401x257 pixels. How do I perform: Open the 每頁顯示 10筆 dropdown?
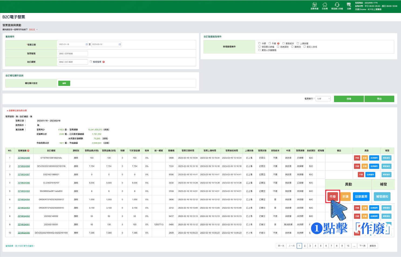(323, 99)
